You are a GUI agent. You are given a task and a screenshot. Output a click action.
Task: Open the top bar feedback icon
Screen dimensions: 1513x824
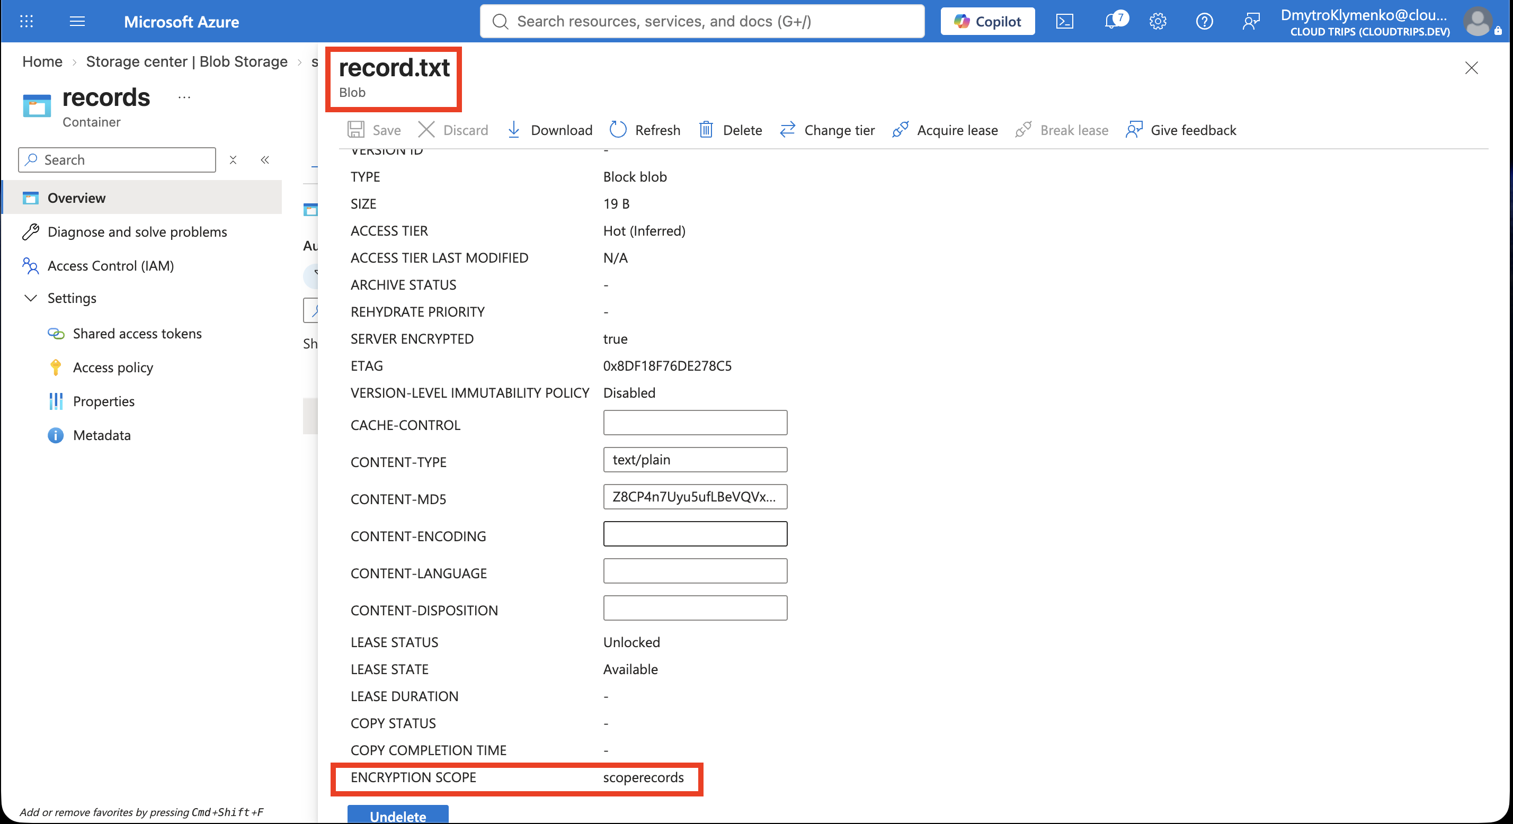(1251, 22)
